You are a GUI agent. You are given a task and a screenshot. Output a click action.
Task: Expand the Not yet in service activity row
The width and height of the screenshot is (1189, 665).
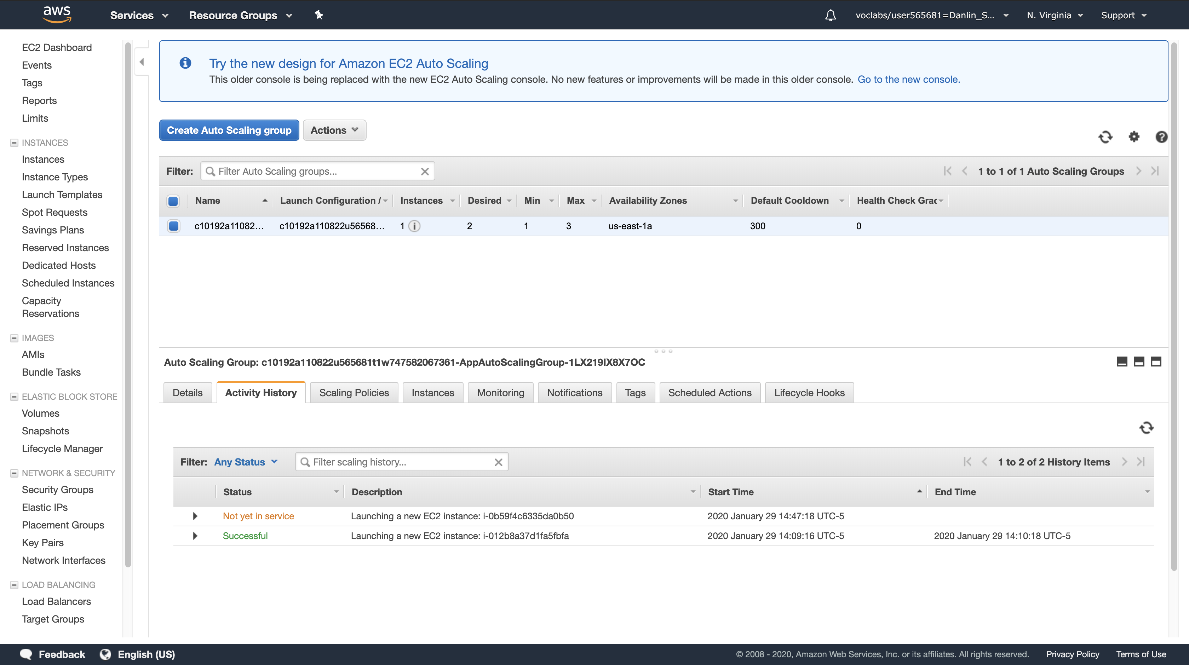point(195,516)
